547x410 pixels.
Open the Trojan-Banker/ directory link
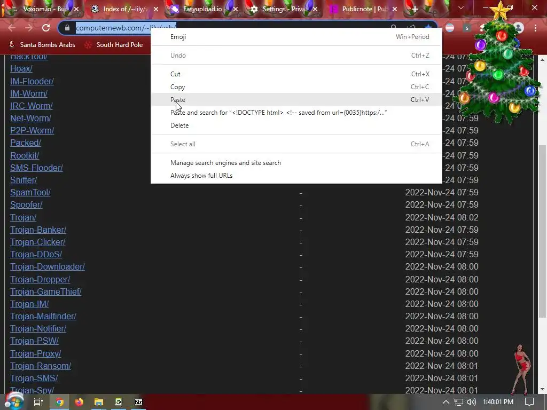click(38, 230)
